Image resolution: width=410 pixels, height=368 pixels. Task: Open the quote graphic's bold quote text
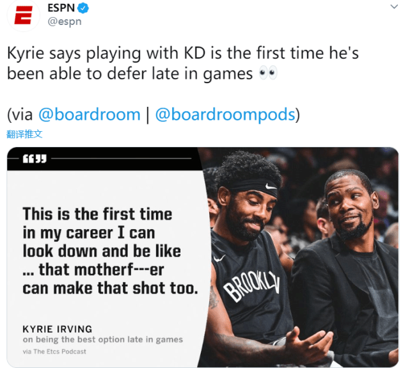110,251
